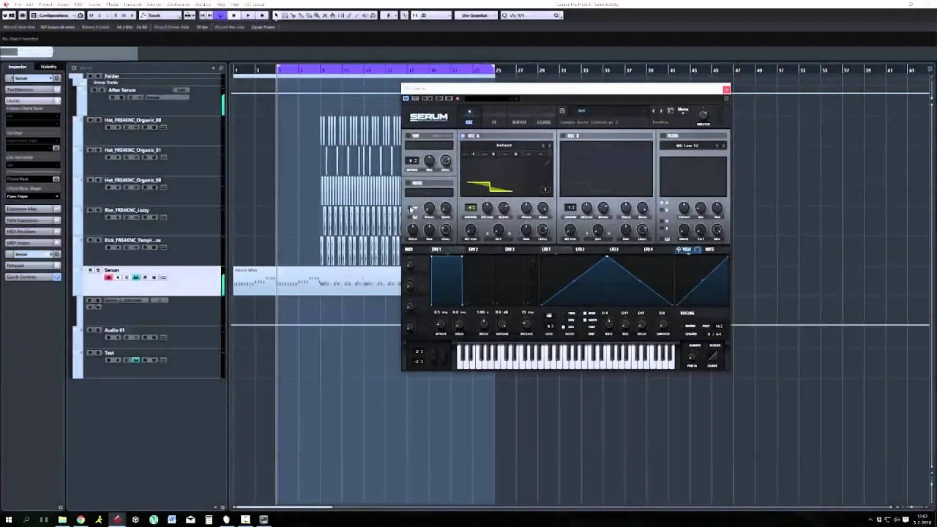
Task: Enable MONO voicing checkbox
Action: 683,326
